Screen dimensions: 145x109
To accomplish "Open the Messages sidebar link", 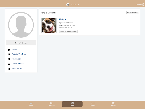I will [16, 59].
